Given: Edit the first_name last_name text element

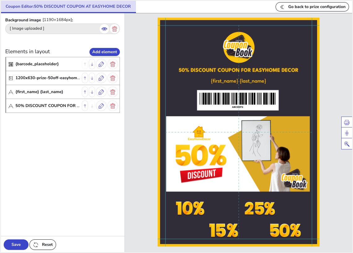Looking at the screenshot, I should [101, 92].
